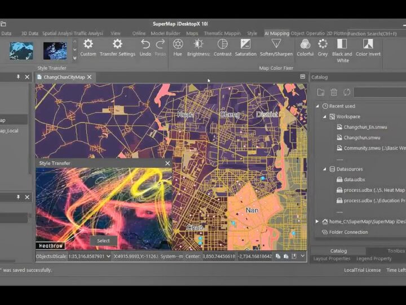406x305 pixels.
Task: Apply Black and White color fixer
Action: pos(342,51)
